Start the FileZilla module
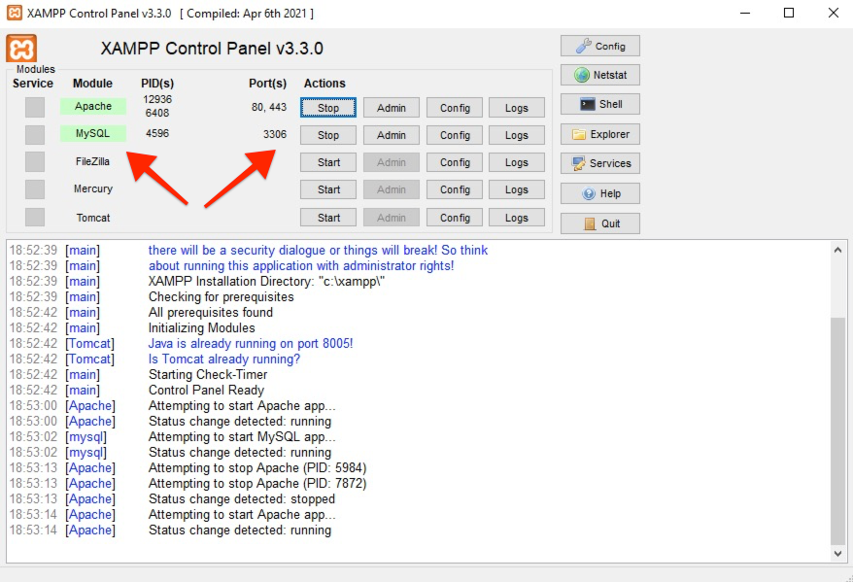Viewport: 853px width, 582px height. pos(328,162)
